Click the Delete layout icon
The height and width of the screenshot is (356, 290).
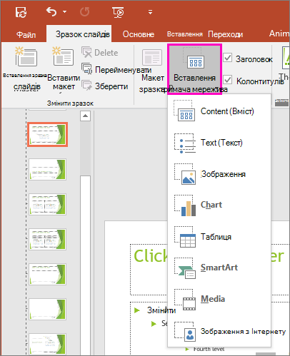point(86,52)
